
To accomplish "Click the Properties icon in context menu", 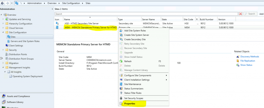I will pos(121,104).
